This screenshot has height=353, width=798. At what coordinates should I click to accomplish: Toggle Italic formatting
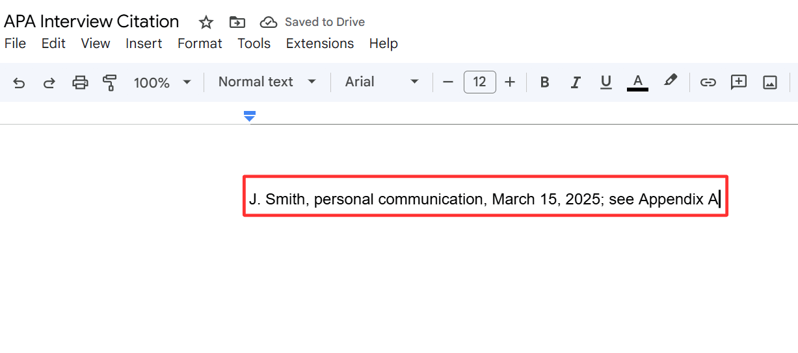pyautogui.click(x=575, y=82)
